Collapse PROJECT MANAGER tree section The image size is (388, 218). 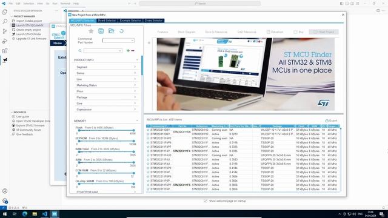(12, 16)
